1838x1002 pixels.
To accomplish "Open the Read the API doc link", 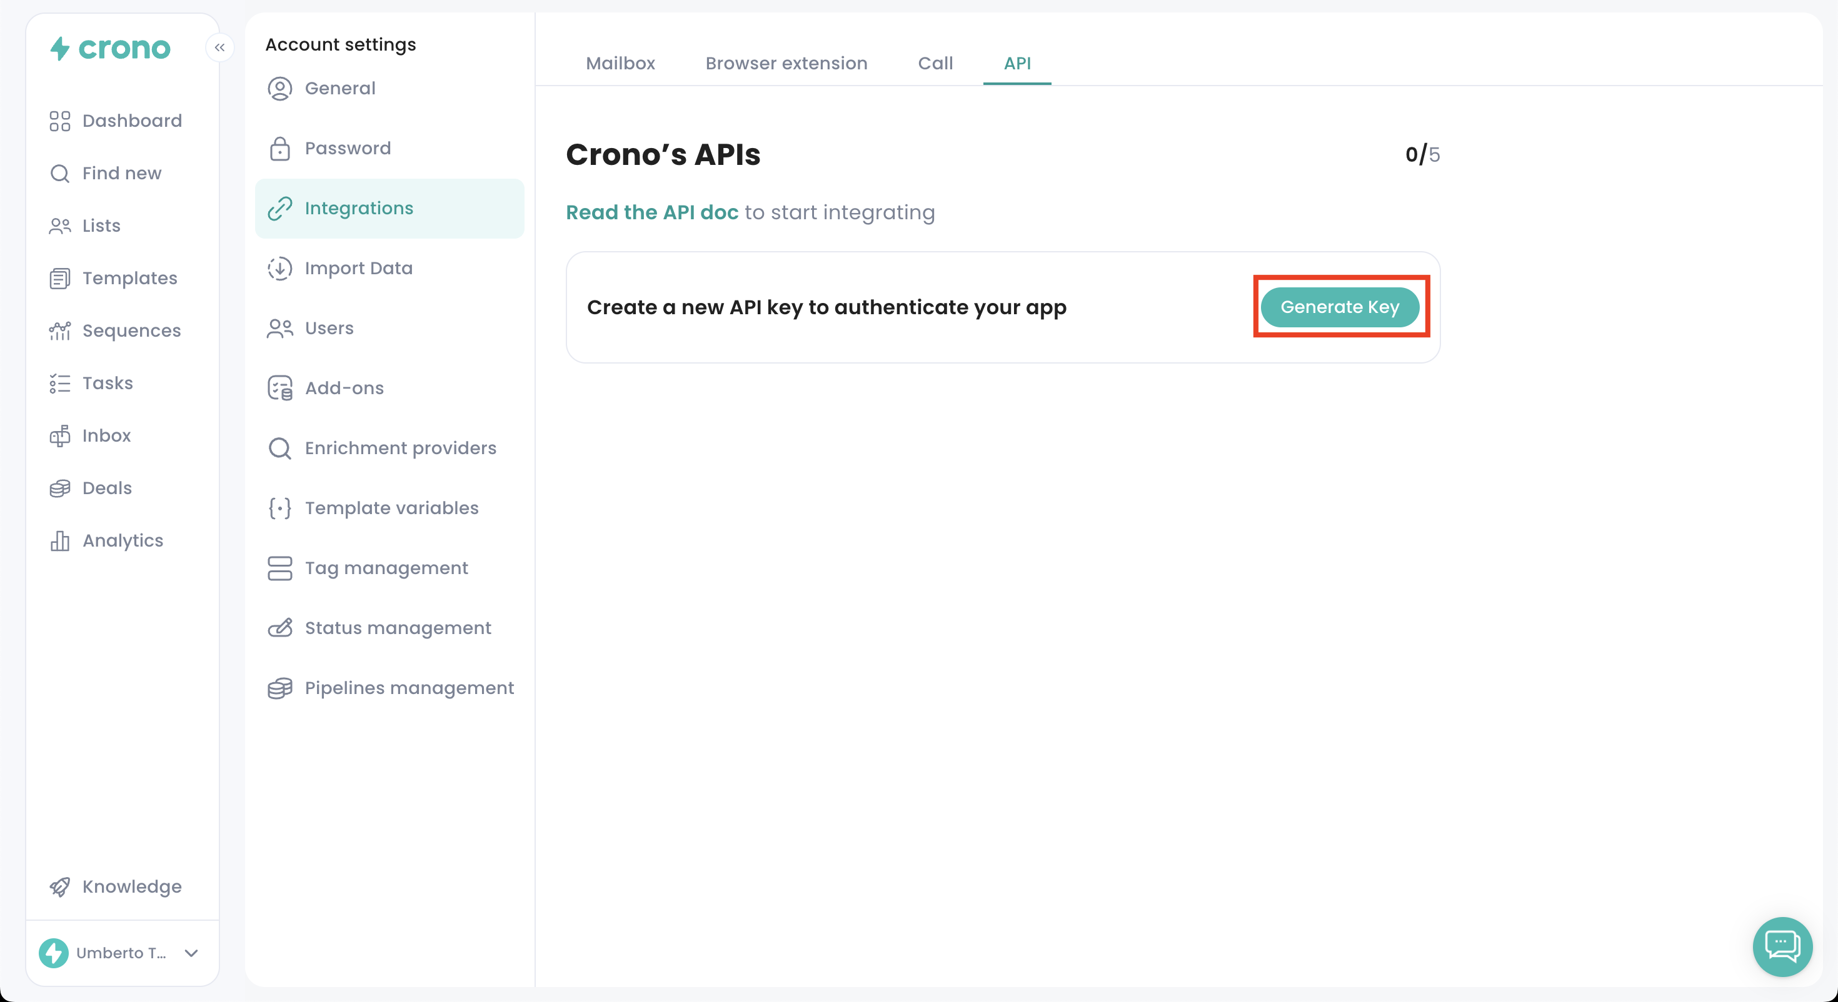I will pyautogui.click(x=651, y=212).
